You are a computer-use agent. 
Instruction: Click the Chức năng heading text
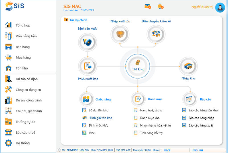click(103, 99)
